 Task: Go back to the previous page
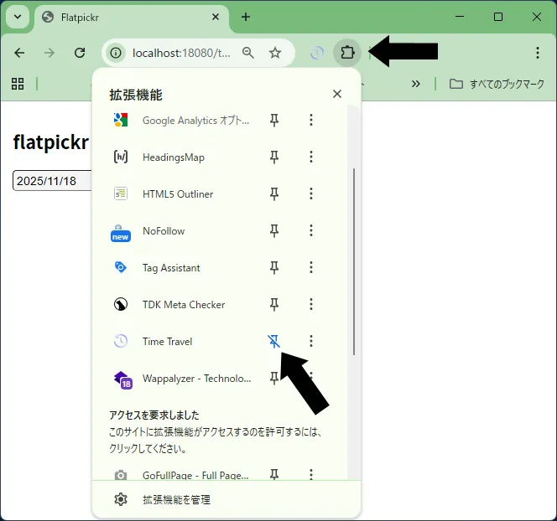(20, 53)
